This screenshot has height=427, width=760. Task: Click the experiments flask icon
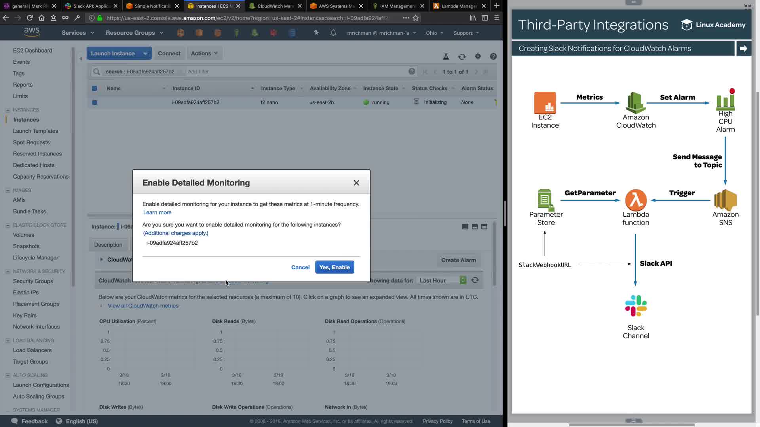point(446,57)
